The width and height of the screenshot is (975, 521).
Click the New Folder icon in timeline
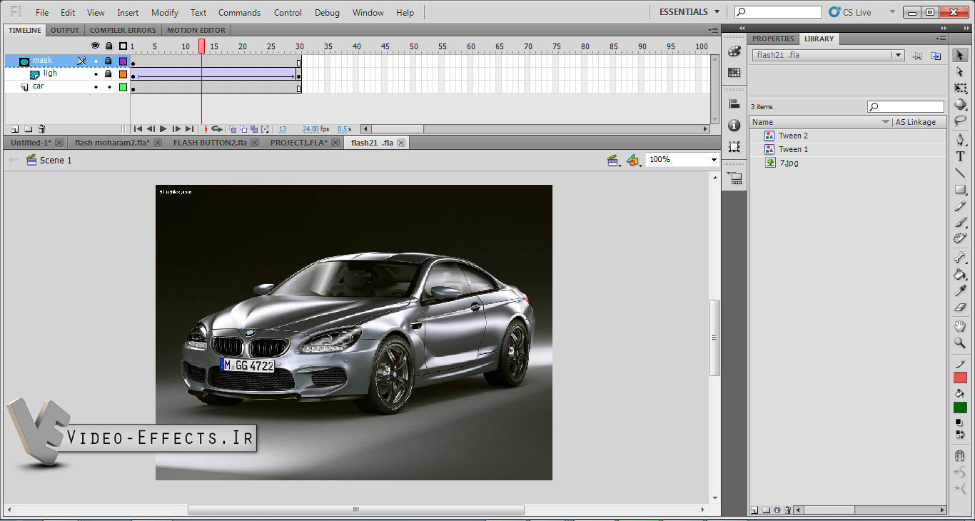[28, 129]
